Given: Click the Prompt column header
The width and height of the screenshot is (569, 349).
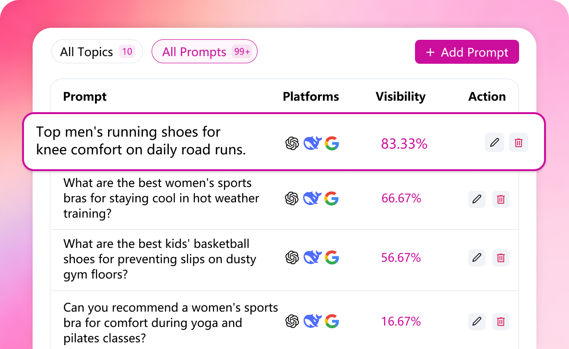Looking at the screenshot, I should click(x=85, y=96).
